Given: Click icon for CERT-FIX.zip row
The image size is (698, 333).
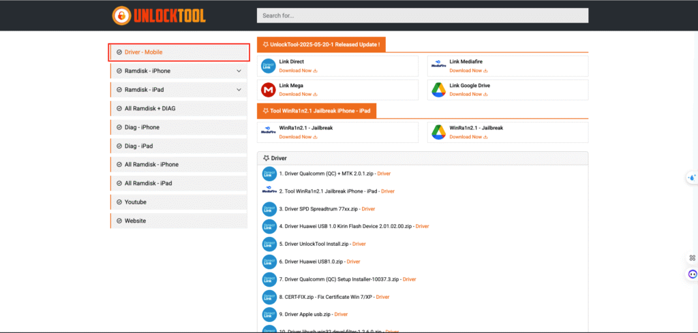Looking at the screenshot, I should tap(269, 297).
